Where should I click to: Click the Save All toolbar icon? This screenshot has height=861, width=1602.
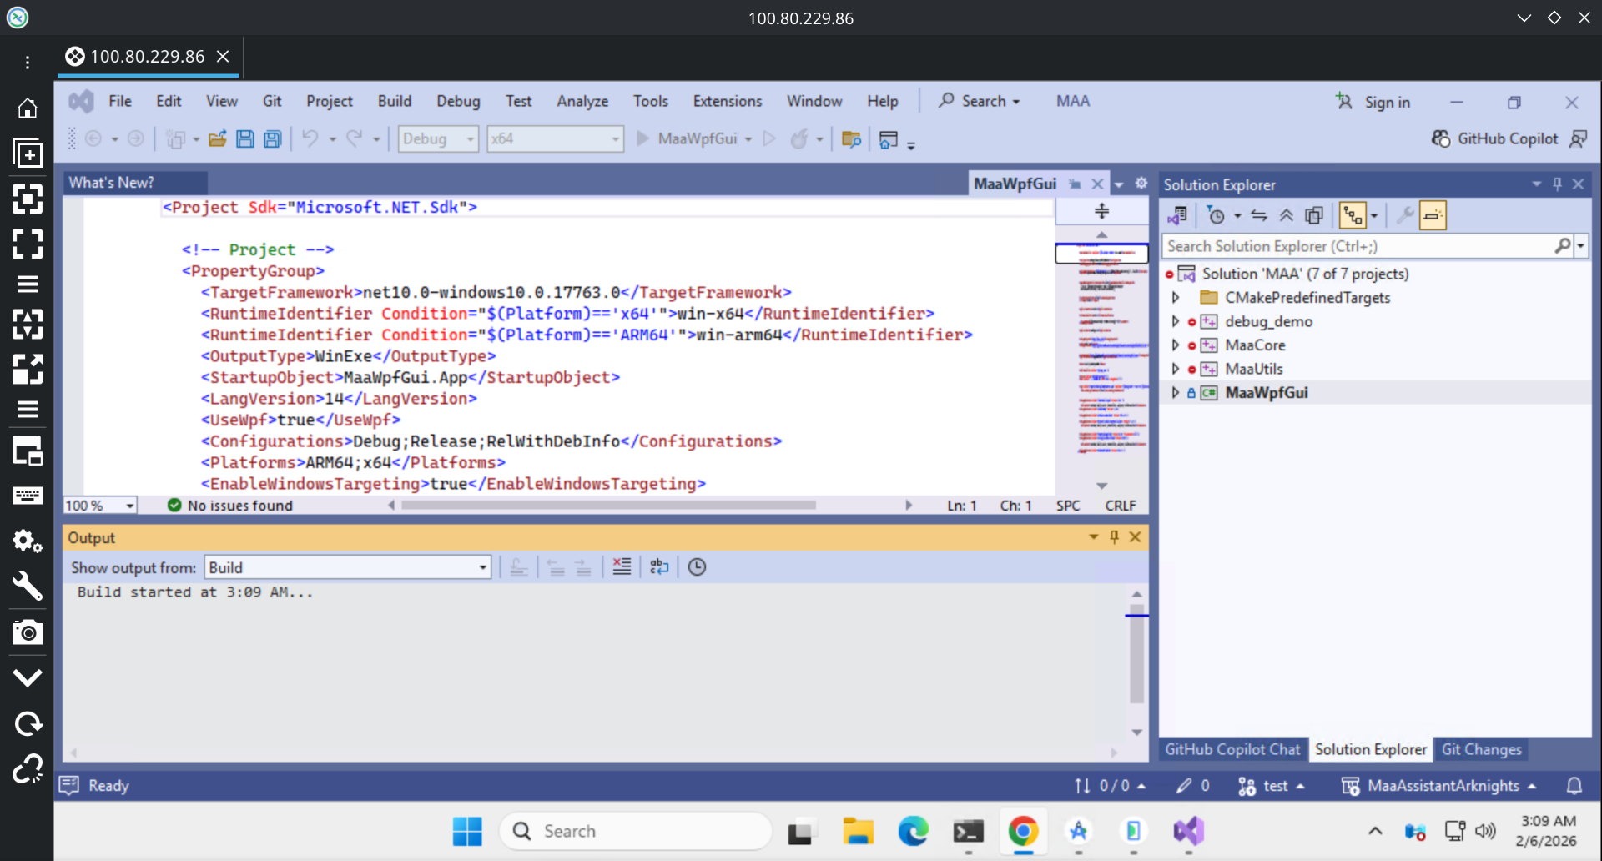coord(272,139)
